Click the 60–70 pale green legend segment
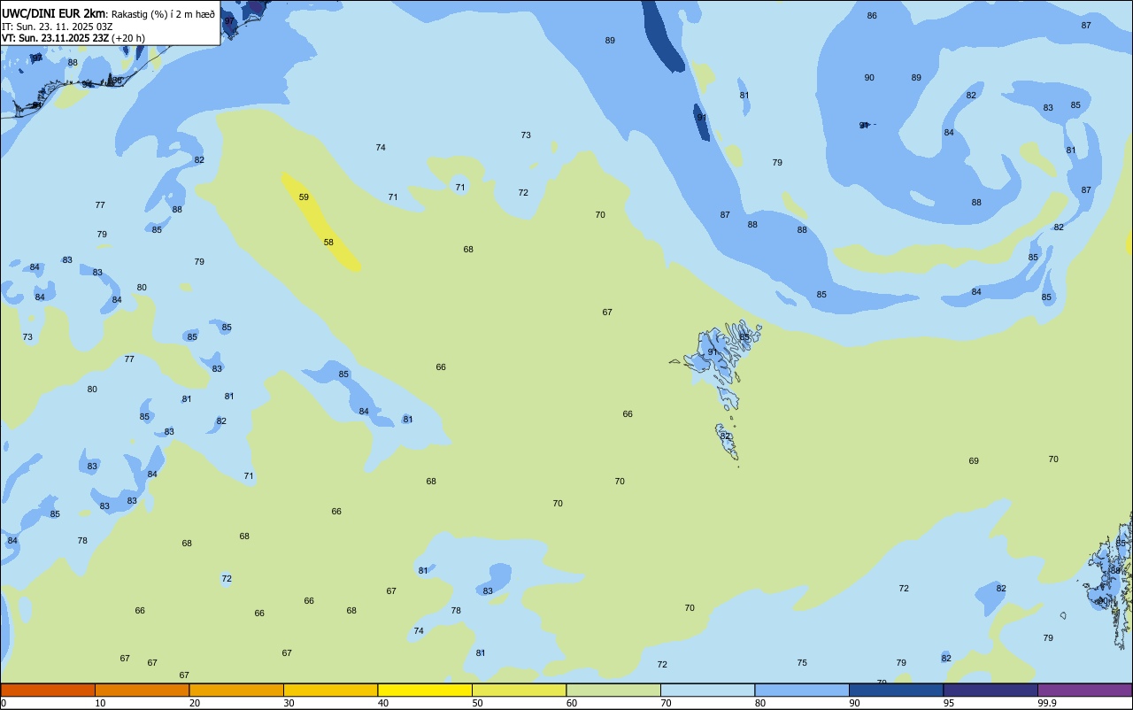 point(613,690)
